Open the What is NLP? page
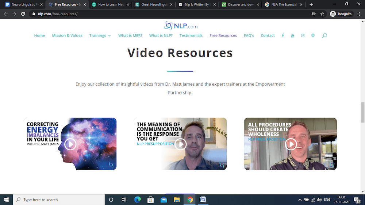365x205 pixels. [161, 35]
